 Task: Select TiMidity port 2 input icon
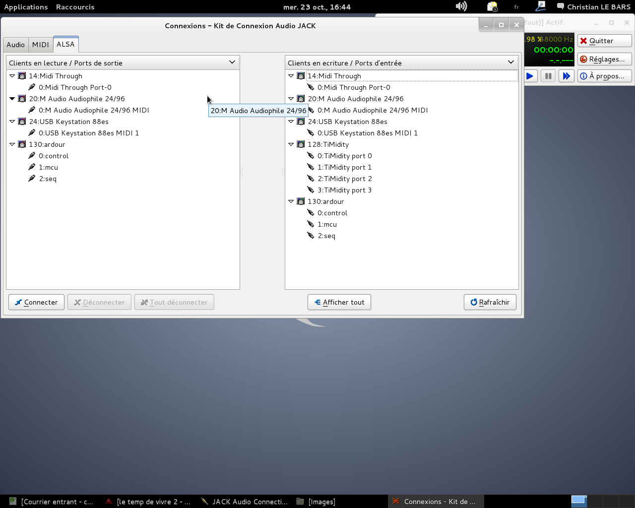[x=311, y=179]
